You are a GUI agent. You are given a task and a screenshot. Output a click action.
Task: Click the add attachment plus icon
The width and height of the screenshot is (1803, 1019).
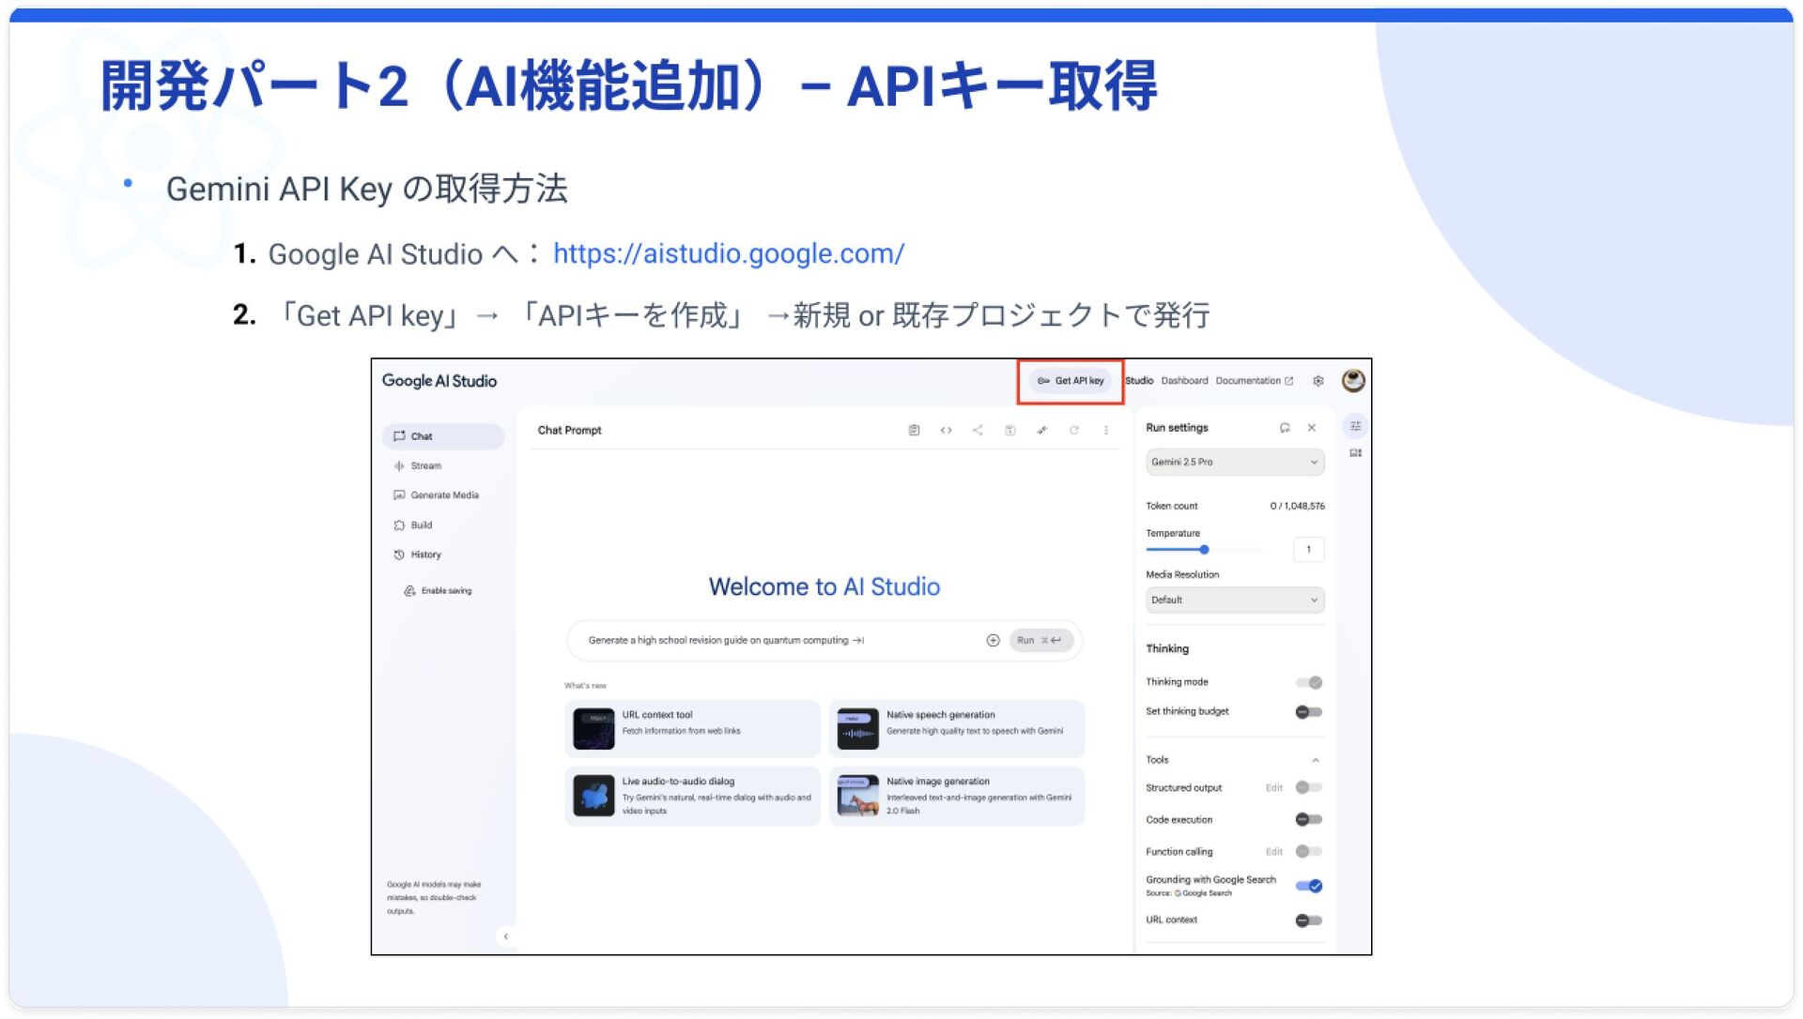pyautogui.click(x=993, y=641)
